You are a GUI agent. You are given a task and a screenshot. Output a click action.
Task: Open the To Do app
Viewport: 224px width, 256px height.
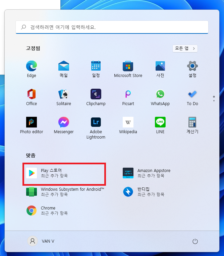pyautogui.click(x=192, y=97)
